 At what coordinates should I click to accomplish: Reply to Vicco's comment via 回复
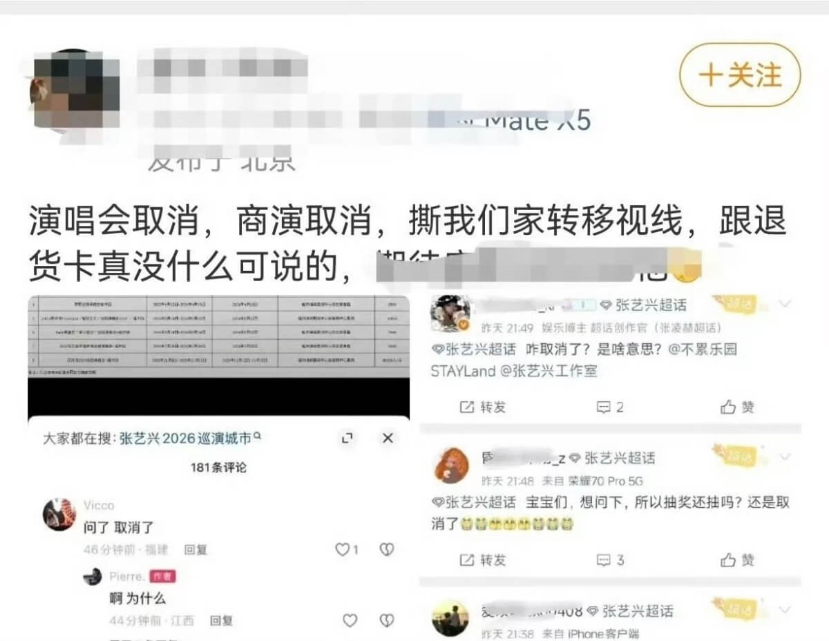196,550
